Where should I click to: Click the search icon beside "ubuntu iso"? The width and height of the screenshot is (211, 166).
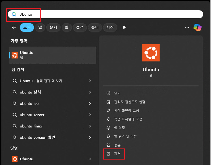15,103
